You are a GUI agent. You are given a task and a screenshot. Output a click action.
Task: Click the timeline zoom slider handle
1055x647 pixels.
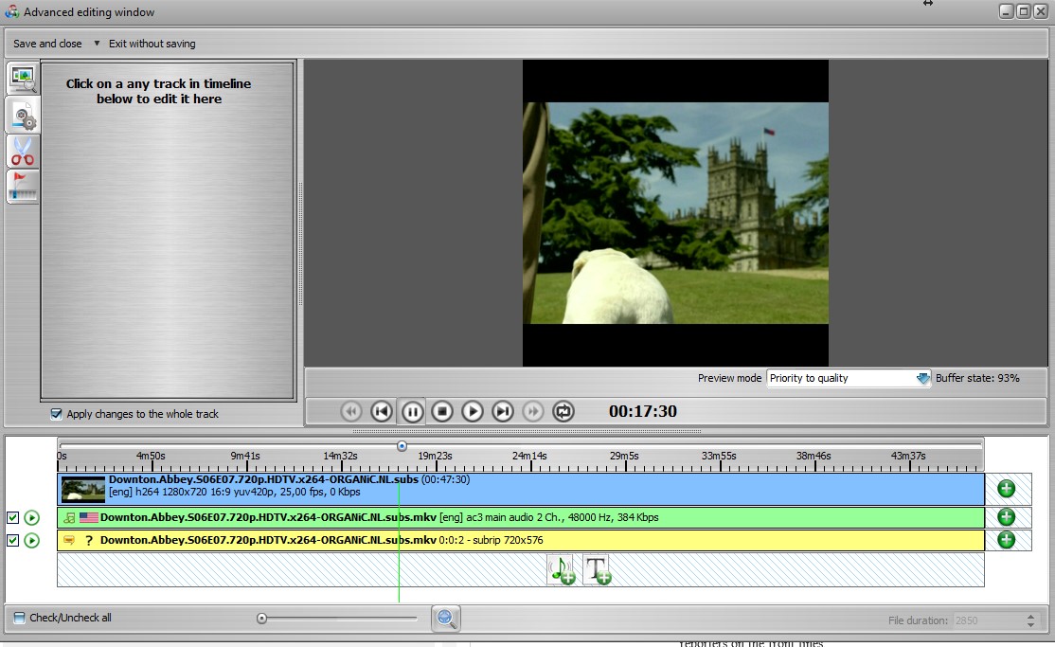[261, 618]
